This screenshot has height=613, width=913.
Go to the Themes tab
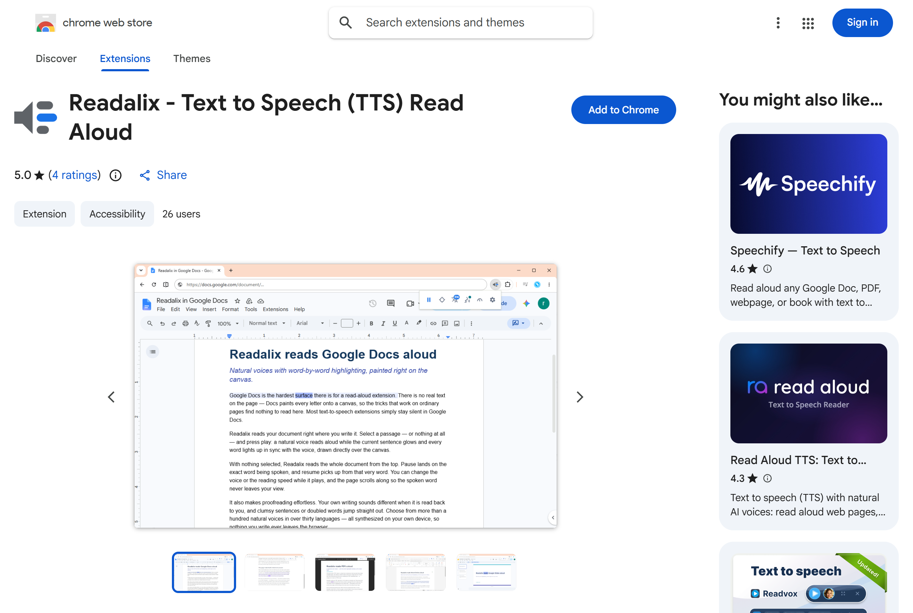[x=192, y=59]
